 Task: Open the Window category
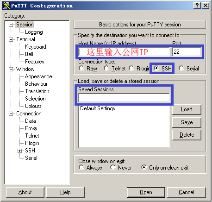coord(25,69)
